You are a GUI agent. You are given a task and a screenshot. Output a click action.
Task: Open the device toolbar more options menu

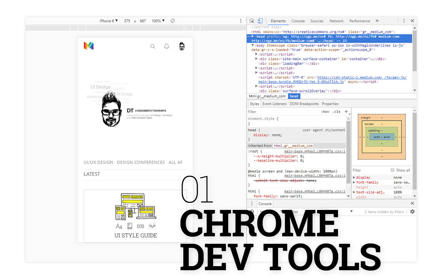coord(241,21)
